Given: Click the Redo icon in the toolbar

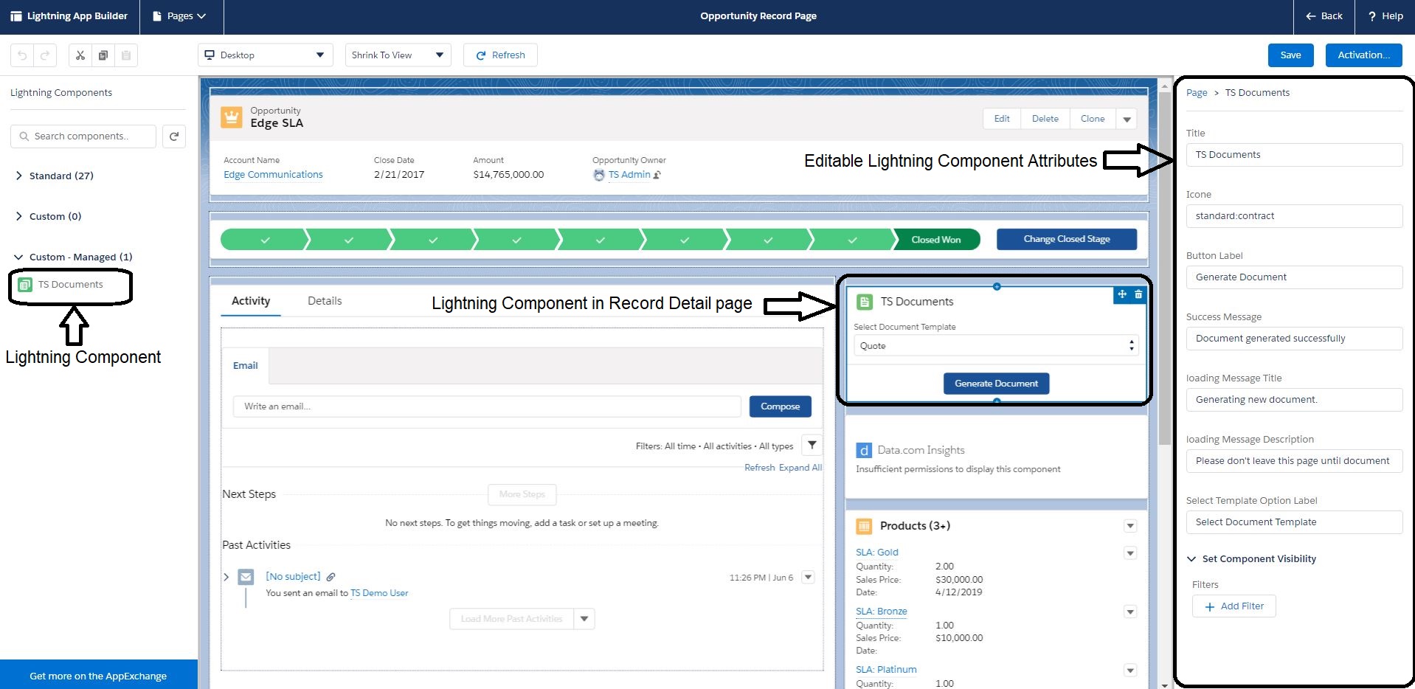Looking at the screenshot, I should click(x=45, y=55).
